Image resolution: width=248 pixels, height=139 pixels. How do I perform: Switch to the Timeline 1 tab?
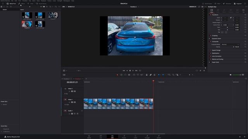(x=66, y=79)
